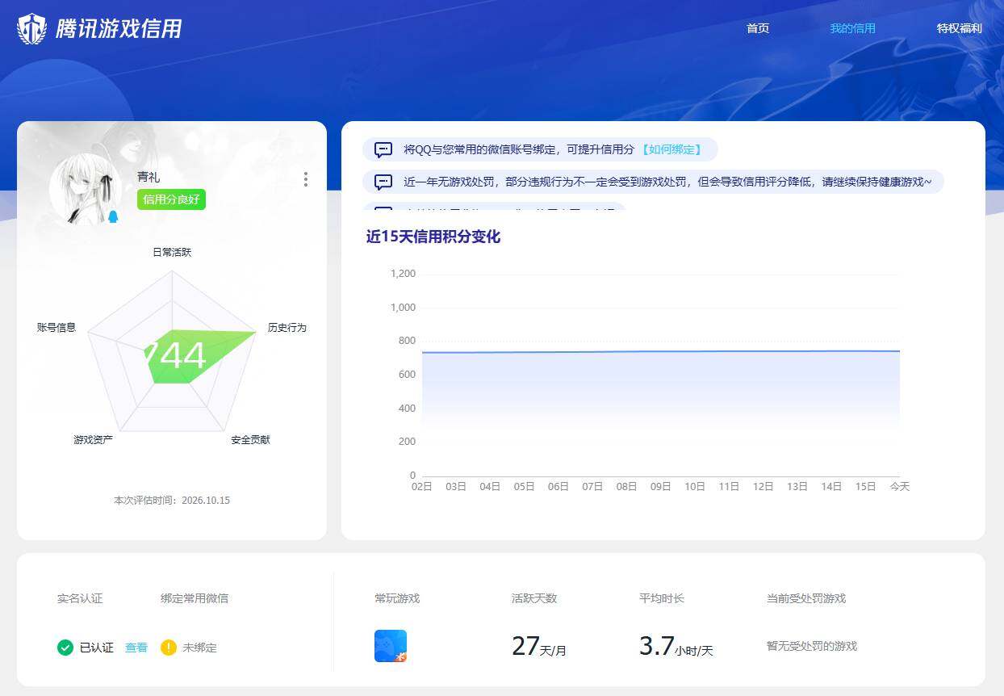Click the 当前受处罚游戏 heading
The width and height of the screenshot is (1004, 696).
(x=806, y=598)
